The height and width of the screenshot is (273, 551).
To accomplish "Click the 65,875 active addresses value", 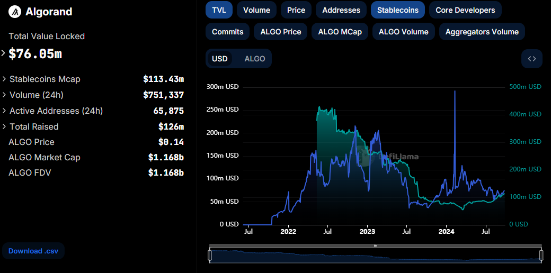I will point(168,111).
